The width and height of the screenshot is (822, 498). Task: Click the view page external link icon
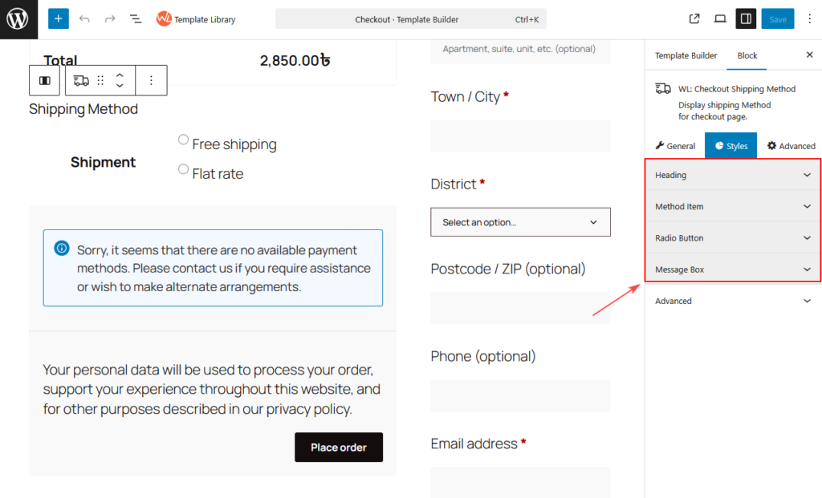[695, 18]
